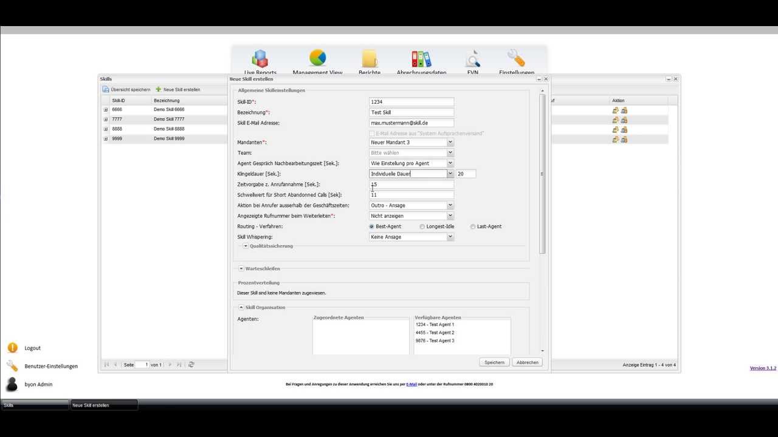Open Abrechnungsdaten binders icon

tap(421, 59)
